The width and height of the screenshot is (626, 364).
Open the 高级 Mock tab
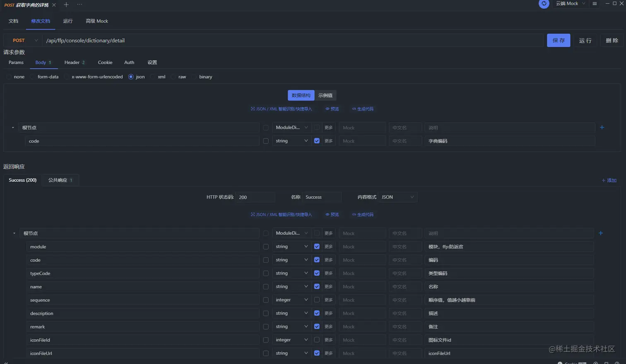97,21
